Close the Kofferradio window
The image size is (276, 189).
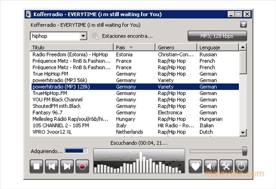(247, 14)
